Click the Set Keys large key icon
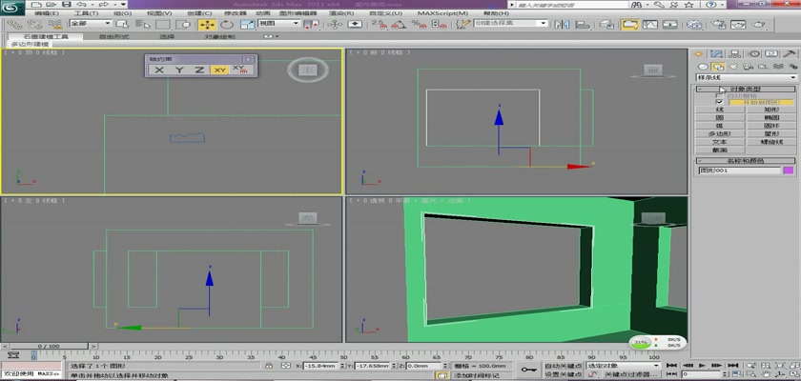801x381 pixels. point(528,370)
